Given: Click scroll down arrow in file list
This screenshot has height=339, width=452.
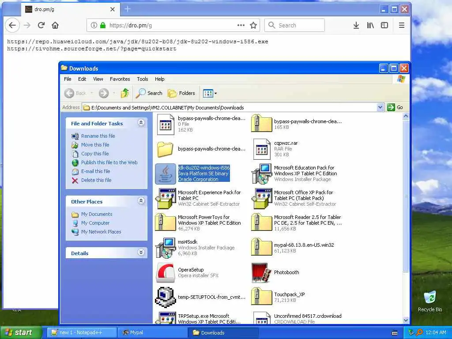Looking at the screenshot, I should 406,320.
